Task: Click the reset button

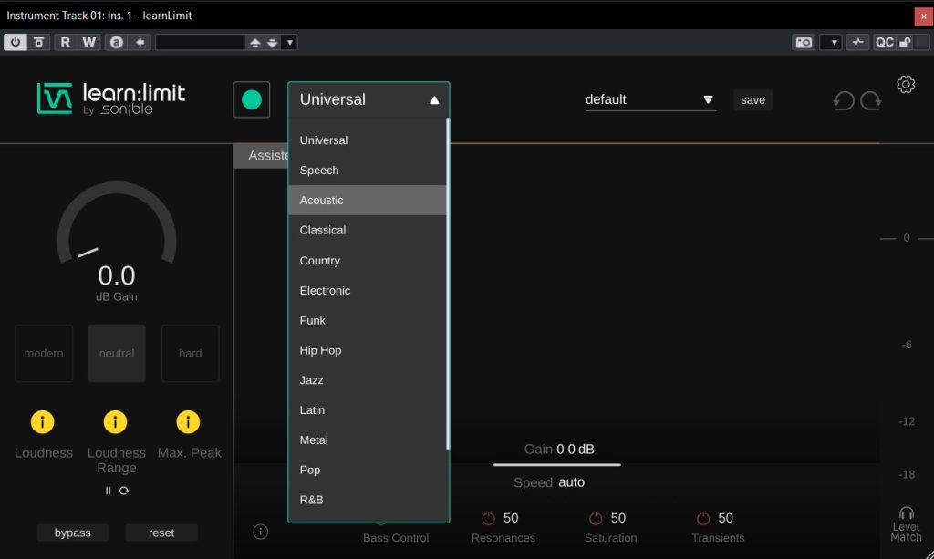Action: [x=161, y=533]
